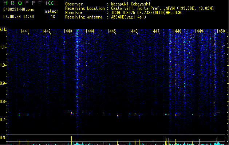229x145 pixels.
Task: Click the 1446 time axis marker
Action: [133, 31]
